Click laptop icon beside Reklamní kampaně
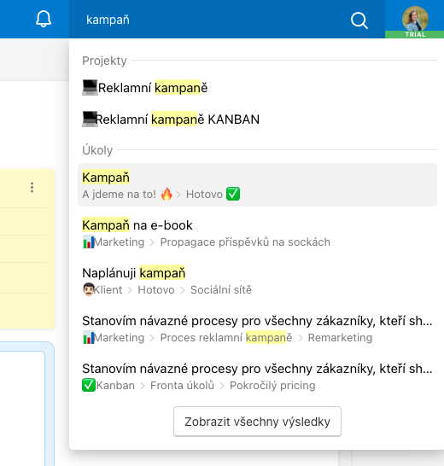The height and width of the screenshot is (466, 444). [90, 88]
